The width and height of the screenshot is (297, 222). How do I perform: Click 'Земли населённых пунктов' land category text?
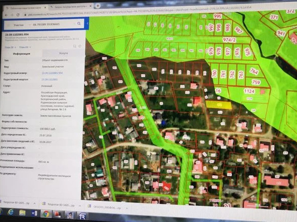(56, 116)
